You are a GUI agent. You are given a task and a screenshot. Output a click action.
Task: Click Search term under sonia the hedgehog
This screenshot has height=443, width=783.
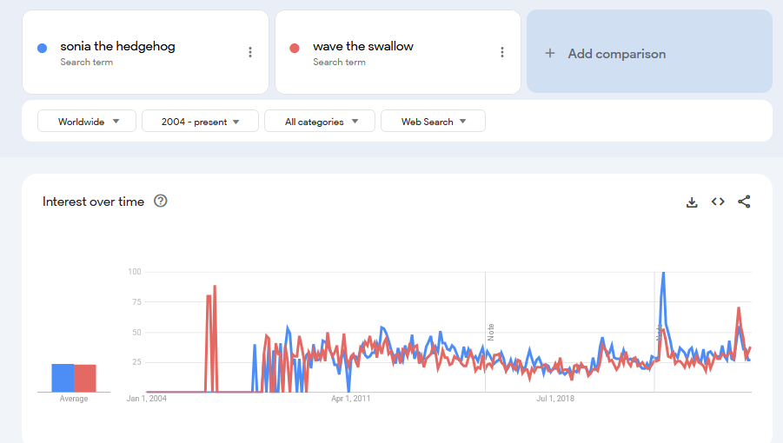click(87, 62)
